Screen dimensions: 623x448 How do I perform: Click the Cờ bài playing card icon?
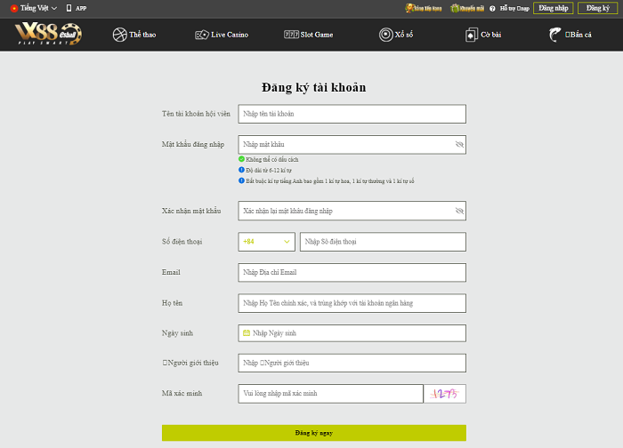coord(472,35)
